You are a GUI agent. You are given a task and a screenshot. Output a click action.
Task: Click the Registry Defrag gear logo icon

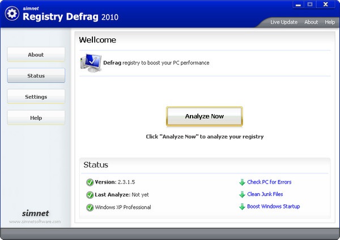pos(12,14)
